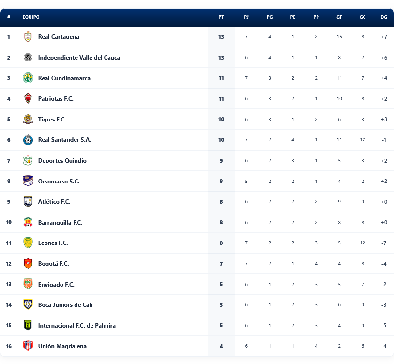The image size is (394, 364).
Task: Click the Barranquilla F.C. BFC logo
Action: tap(28, 222)
